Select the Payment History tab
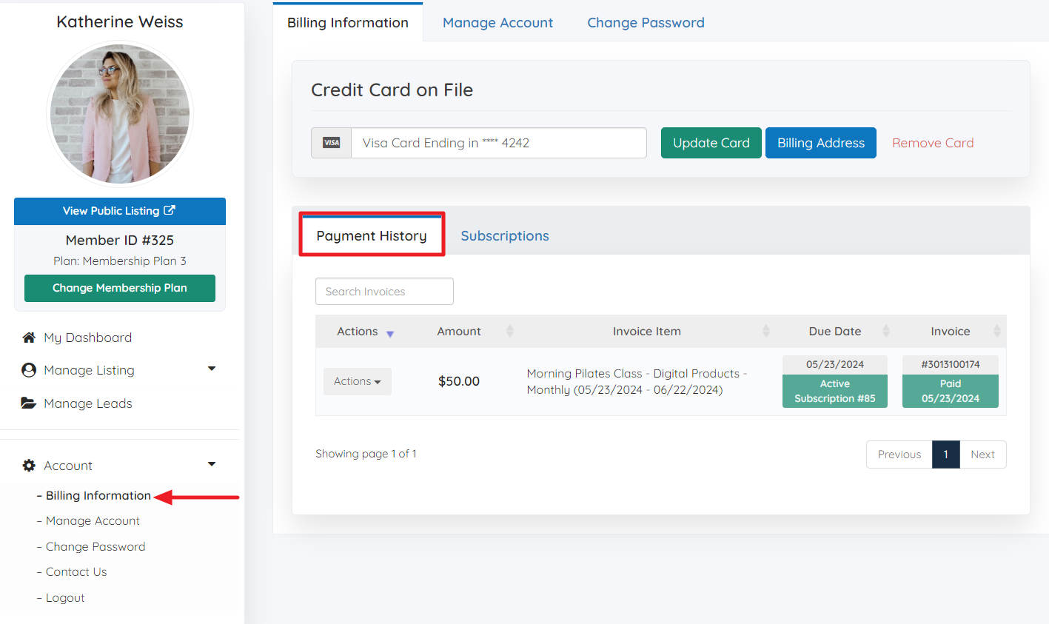This screenshot has height=624, width=1049. point(372,235)
